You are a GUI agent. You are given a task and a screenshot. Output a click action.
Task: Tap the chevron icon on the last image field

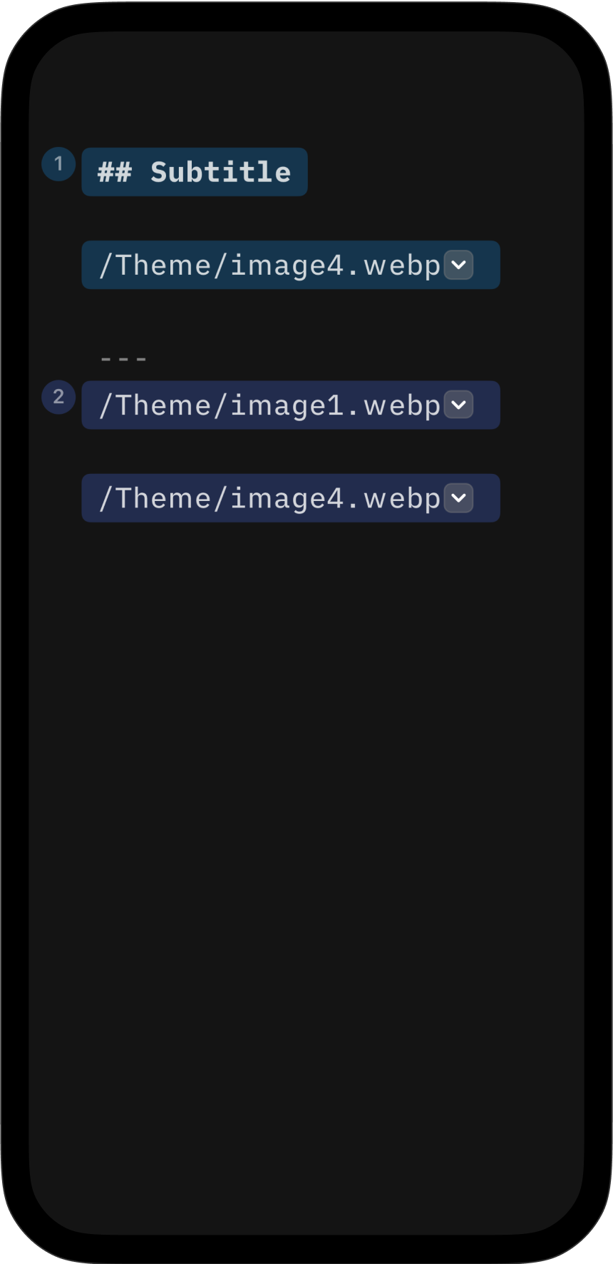[459, 497]
